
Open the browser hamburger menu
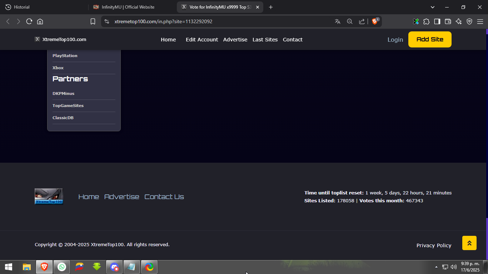click(480, 21)
